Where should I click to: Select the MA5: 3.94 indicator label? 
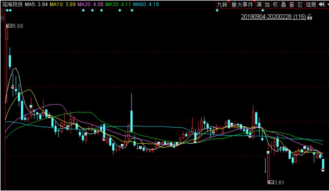click(36, 4)
